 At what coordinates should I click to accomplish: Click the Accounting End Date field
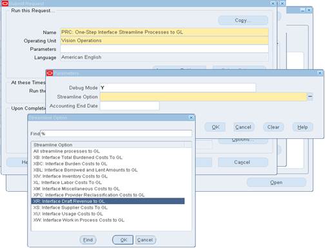[130, 106]
